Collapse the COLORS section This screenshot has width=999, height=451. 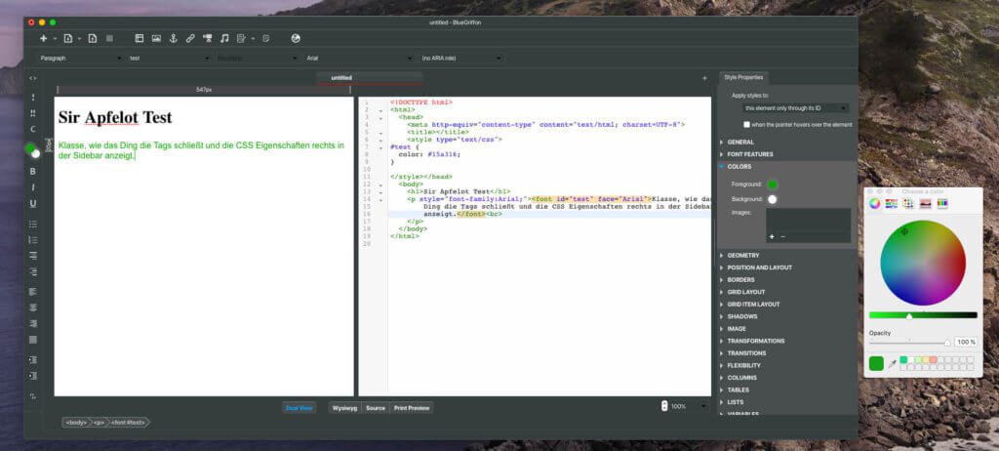pyautogui.click(x=739, y=167)
